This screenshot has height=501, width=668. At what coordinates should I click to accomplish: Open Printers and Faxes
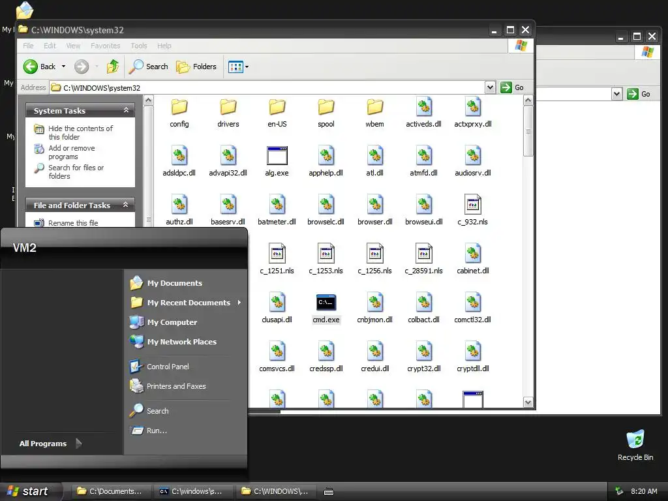(176, 386)
